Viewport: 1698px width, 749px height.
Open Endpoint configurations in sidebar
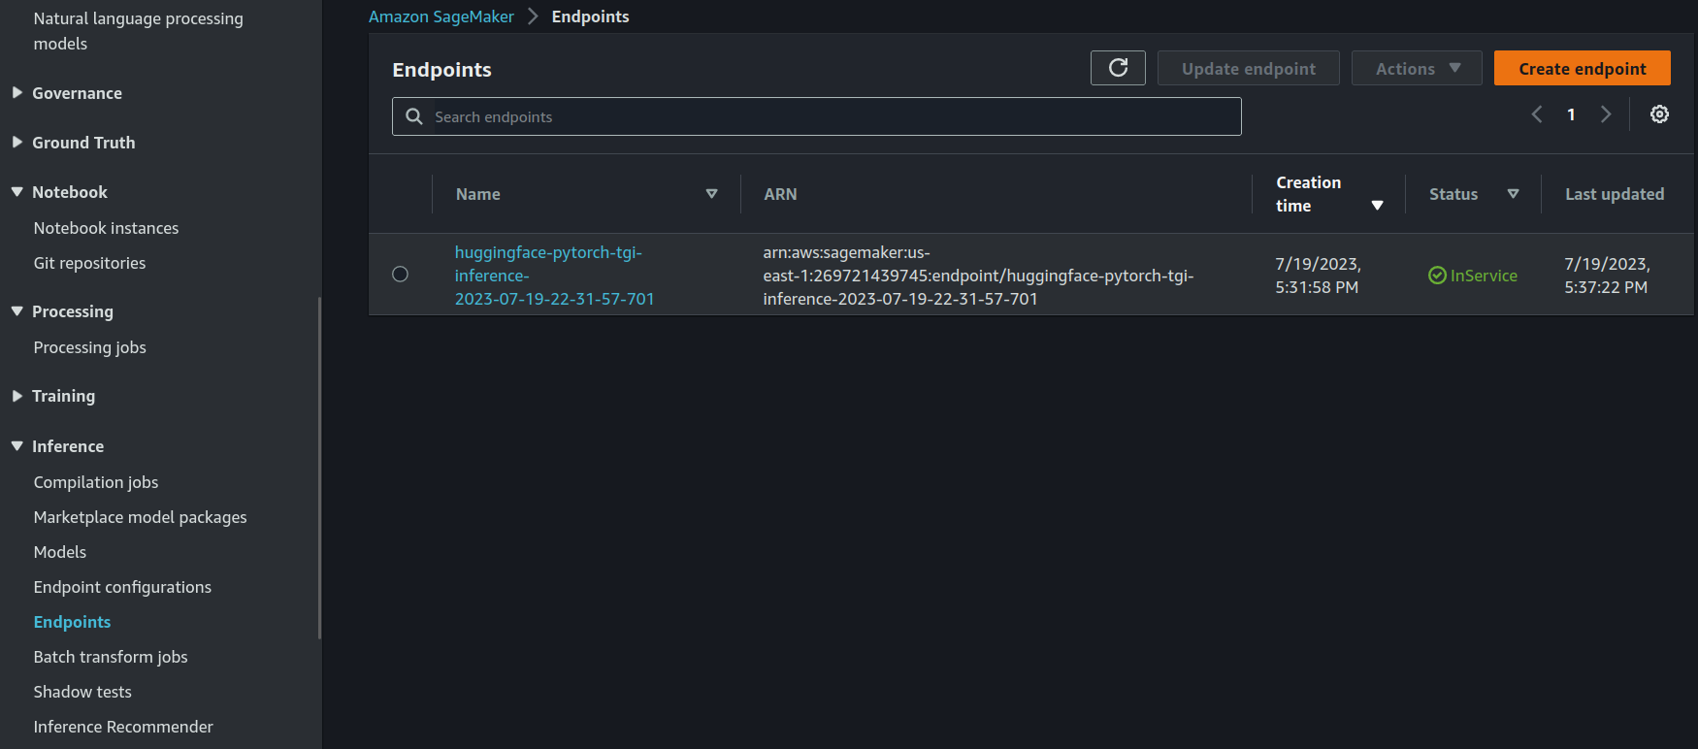coord(122,587)
